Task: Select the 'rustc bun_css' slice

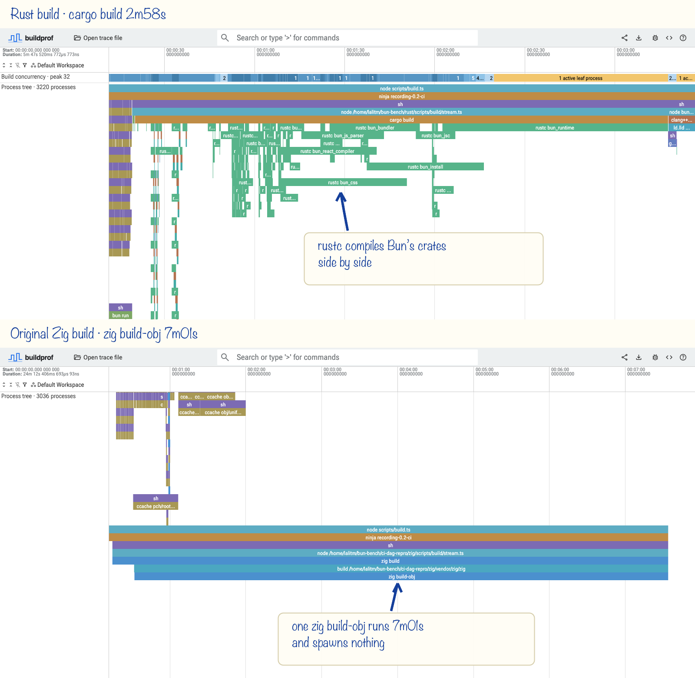Action: click(343, 183)
